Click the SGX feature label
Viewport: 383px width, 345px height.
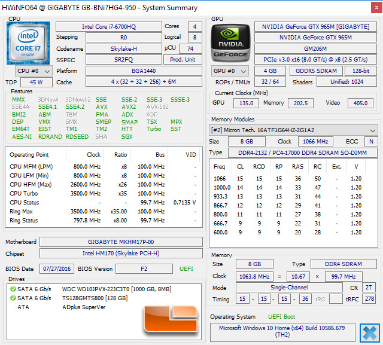[x=127, y=137]
